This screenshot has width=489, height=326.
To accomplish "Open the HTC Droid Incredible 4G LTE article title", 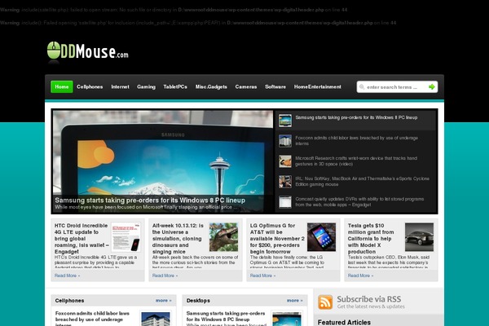I will (x=81, y=238).
